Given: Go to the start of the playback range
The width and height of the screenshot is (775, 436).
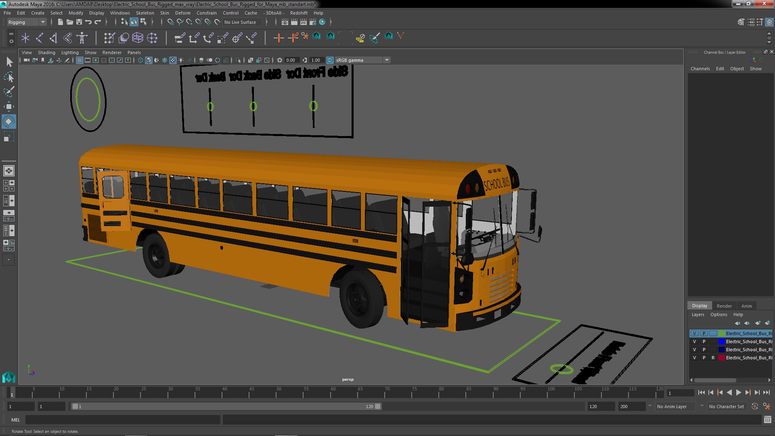Looking at the screenshot, I should [701, 393].
